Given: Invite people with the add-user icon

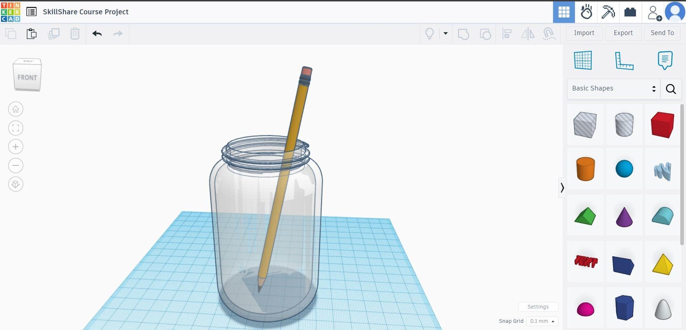Looking at the screenshot, I should coord(654,13).
